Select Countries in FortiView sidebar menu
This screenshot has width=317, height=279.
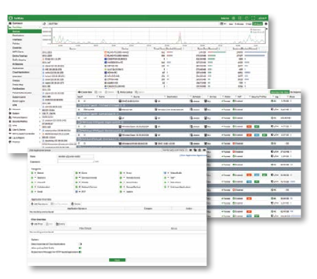17,48
